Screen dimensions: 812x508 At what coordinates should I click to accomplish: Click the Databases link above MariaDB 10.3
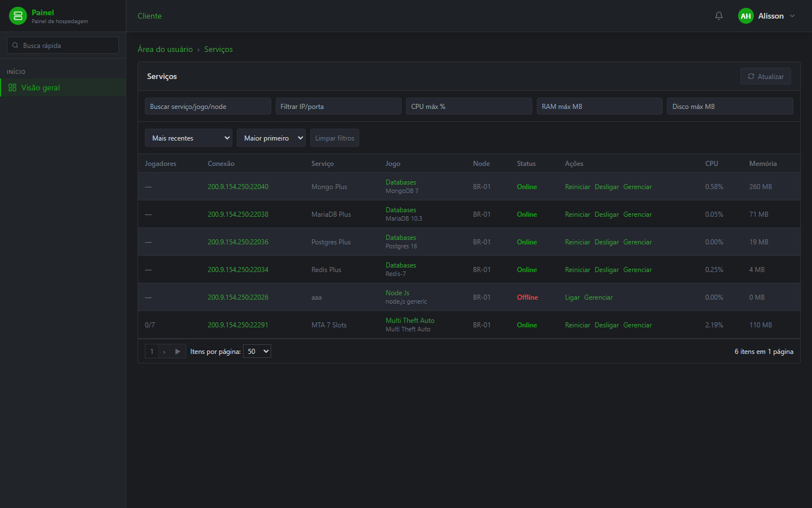click(401, 209)
